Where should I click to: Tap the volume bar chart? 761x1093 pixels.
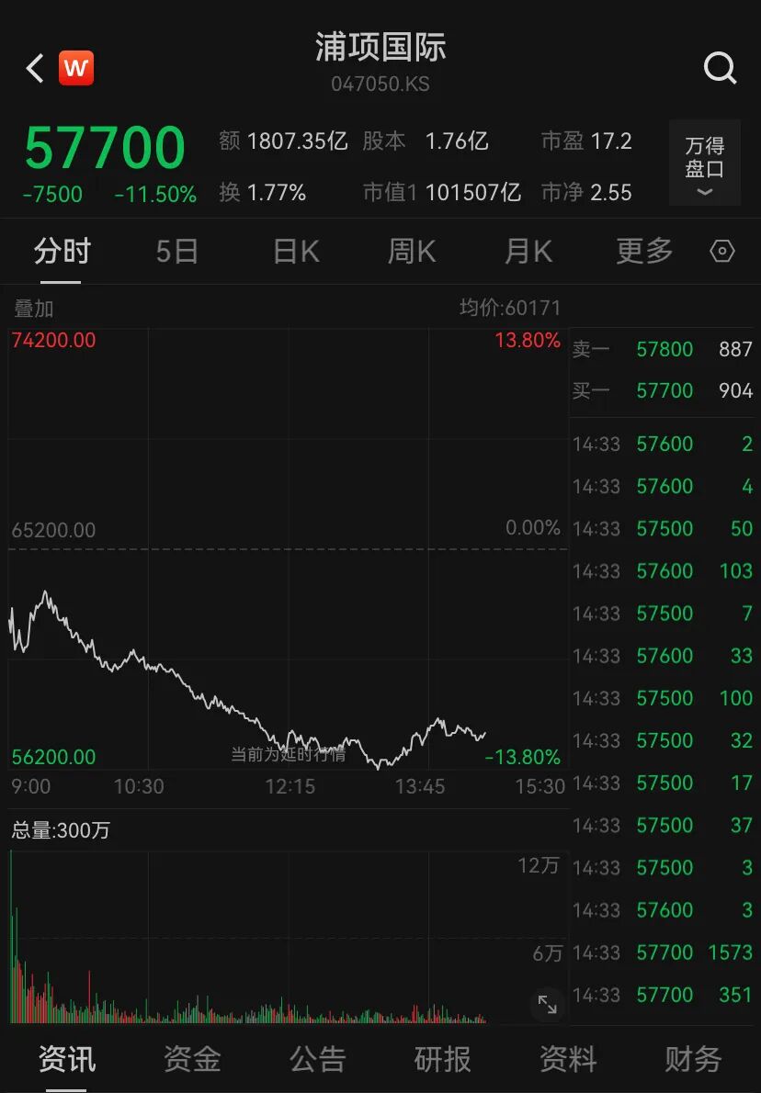[288, 938]
